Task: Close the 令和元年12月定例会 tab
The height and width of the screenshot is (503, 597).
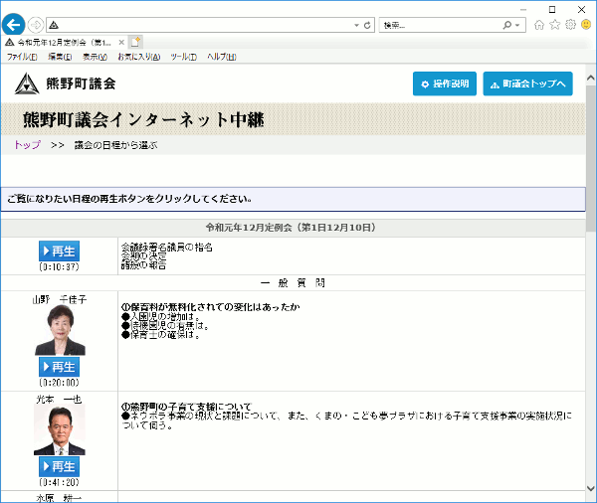Action: click(x=121, y=42)
